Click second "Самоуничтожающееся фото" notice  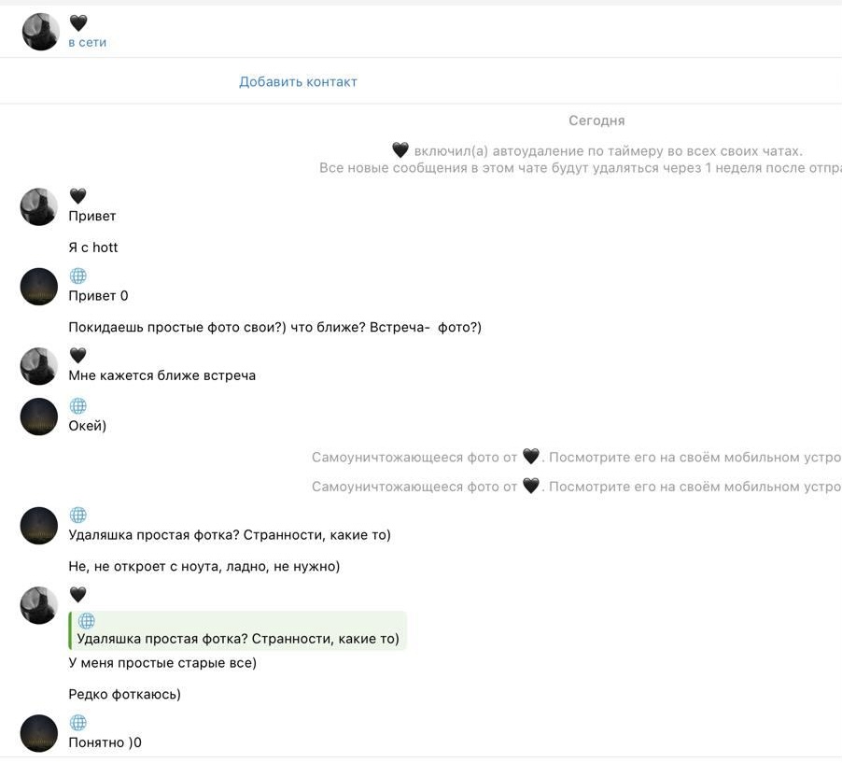(576, 487)
